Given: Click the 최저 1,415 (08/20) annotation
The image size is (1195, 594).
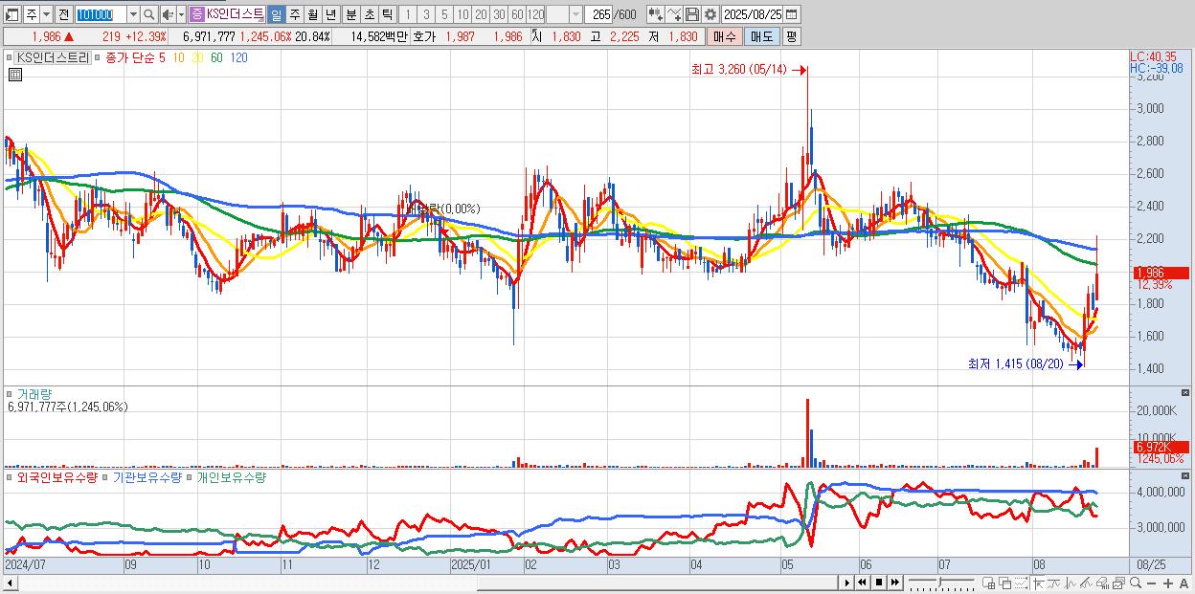Looking at the screenshot, I should pos(1015,363).
